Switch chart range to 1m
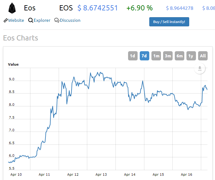The width and height of the screenshot is (215, 180). 156,56
